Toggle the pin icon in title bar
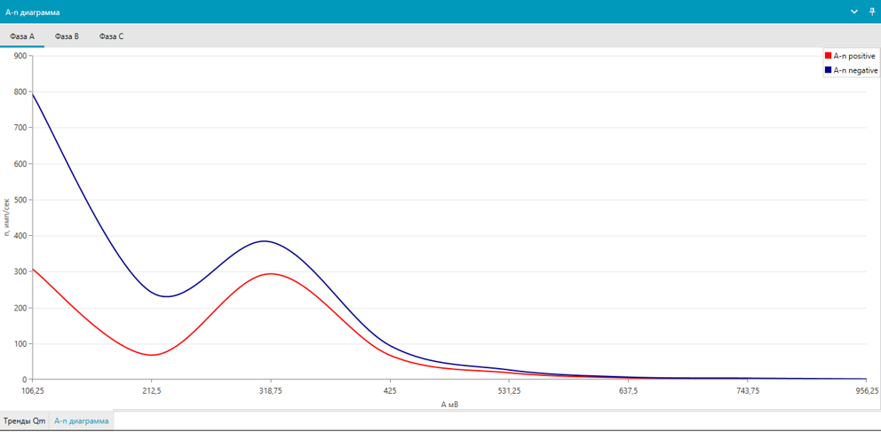The width and height of the screenshot is (881, 432). click(x=872, y=12)
